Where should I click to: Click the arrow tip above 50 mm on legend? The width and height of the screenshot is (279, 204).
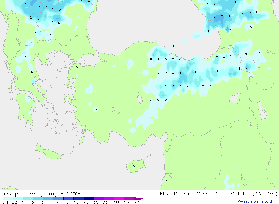point(140,199)
